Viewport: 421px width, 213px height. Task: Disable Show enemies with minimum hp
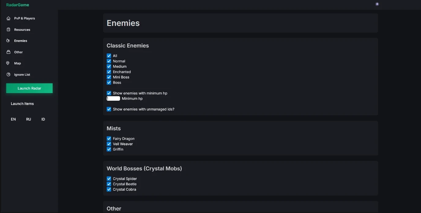pos(109,93)
